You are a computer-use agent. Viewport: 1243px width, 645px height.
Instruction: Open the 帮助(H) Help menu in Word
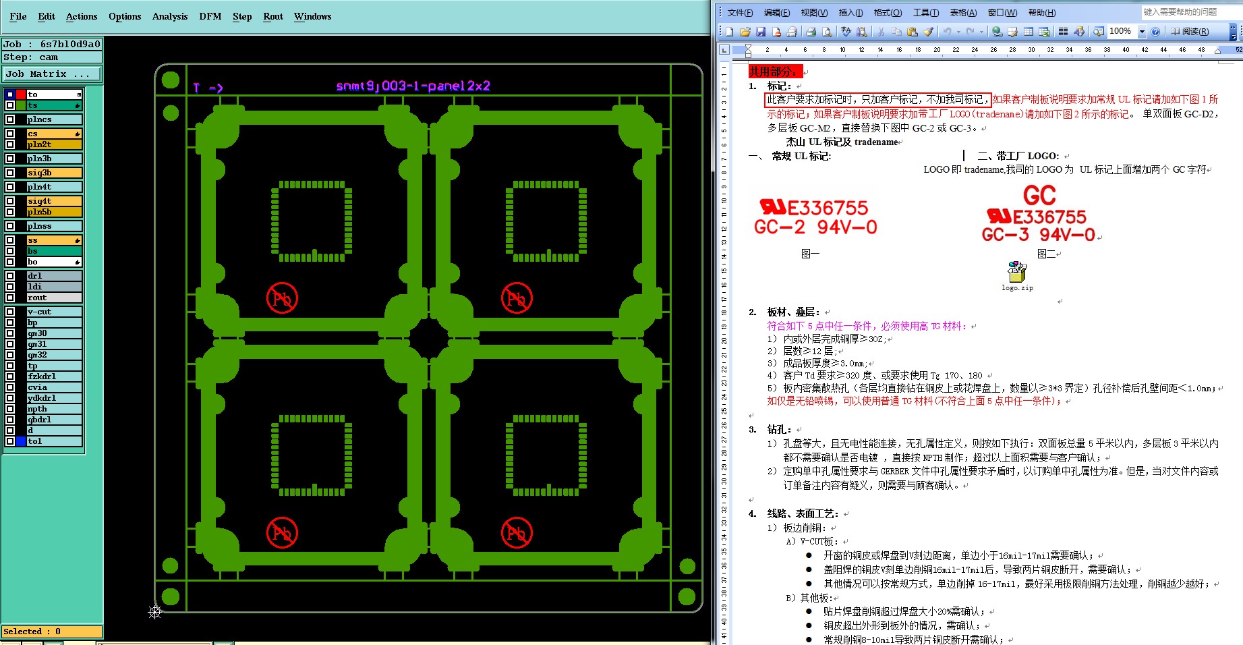click(x=1042, y=13)
